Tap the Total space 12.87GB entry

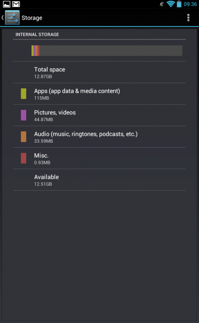99,72
